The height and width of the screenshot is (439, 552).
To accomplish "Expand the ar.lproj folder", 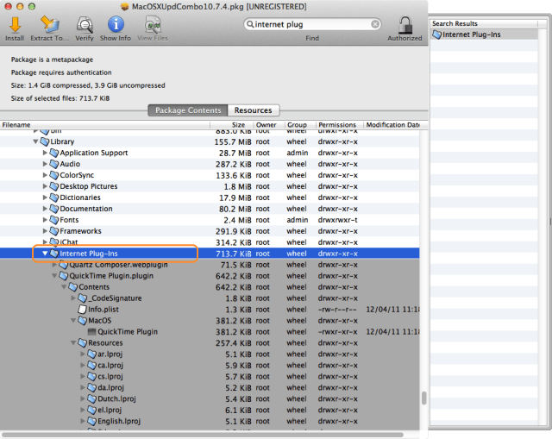I will point(83,354).
